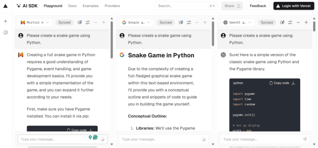Click the Google message input field
318x148 pixels.
(164, 139)
